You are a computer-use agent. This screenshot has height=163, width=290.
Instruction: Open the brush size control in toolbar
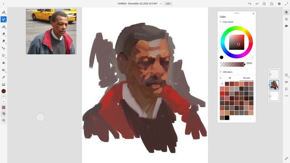point(4,101)
